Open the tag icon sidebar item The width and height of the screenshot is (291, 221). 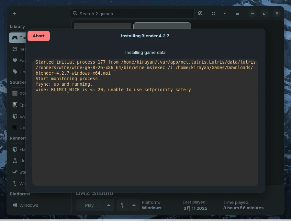pyautogui.click(x=15, y=72)
